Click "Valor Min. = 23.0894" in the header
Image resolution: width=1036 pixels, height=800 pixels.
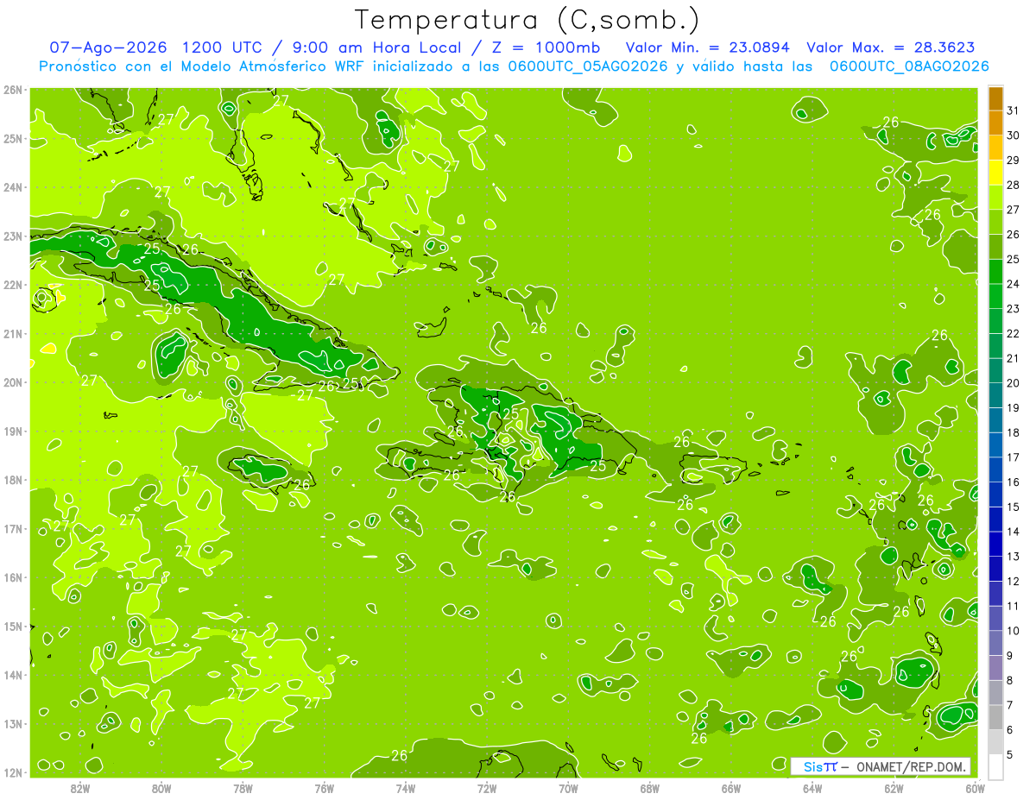708,47
